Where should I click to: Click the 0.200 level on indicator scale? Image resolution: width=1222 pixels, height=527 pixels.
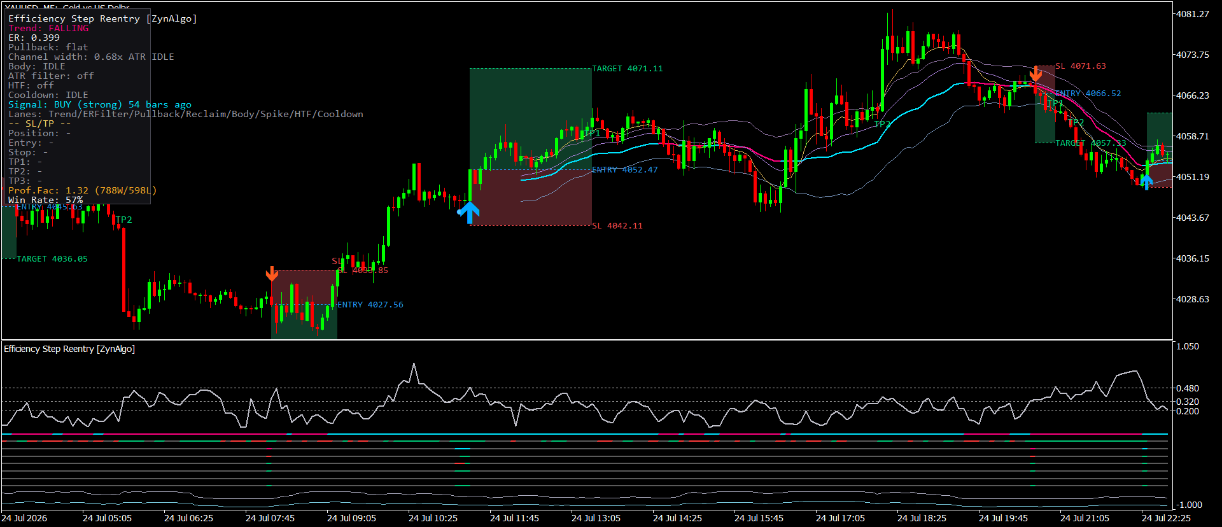tap(1188, 411)
